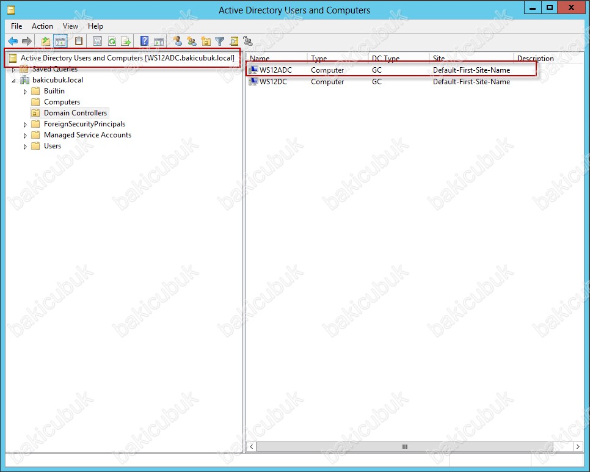This screenshot has width=590, height=472.
Task: Select the Builtin container
Action: click(54, 91)
